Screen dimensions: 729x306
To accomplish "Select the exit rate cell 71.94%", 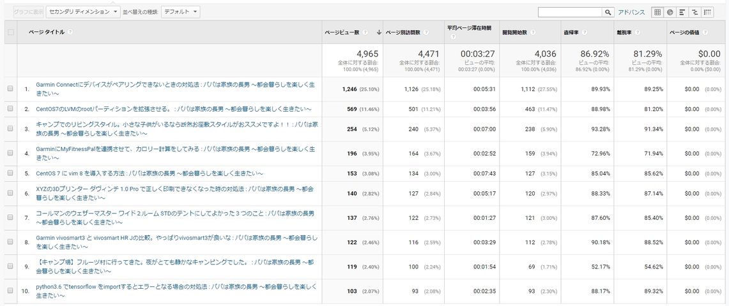I will [x=653, y=154].
